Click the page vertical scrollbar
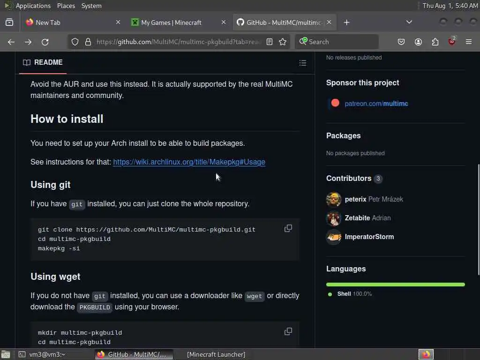The height and width of the screenshot is (360, 480). pos(478,220)
